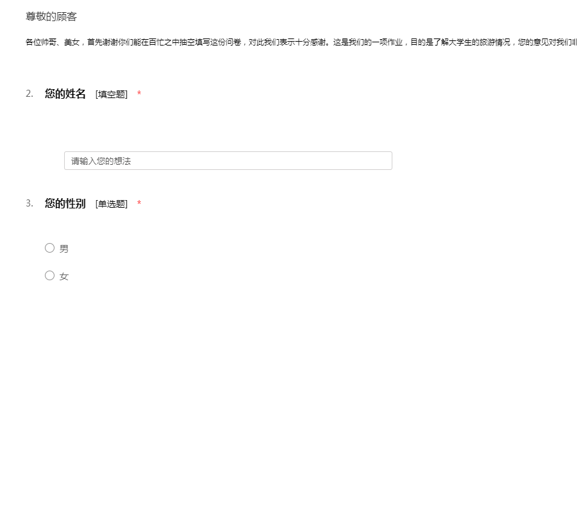Click the 各位帅哥、美女 greeting text
Screen dimensions: 577x513
pyautogui.click(x=53, y=42)
